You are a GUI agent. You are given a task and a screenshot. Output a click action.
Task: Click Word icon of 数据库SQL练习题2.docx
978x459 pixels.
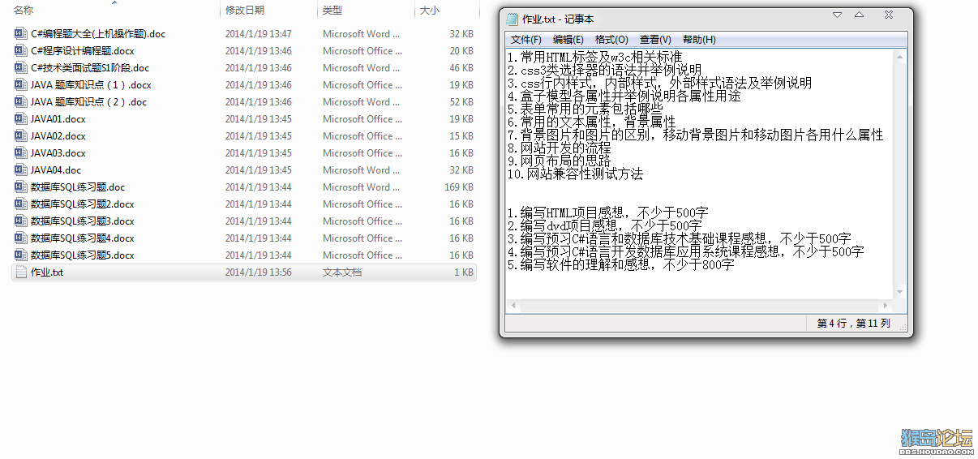21,204
